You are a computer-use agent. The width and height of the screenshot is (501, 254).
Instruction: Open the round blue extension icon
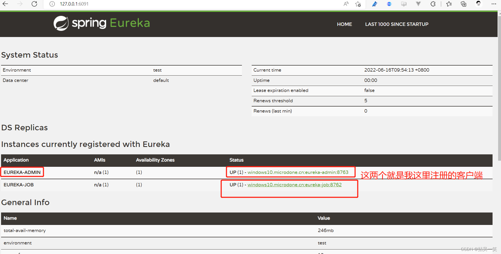(x=389, y=4)
